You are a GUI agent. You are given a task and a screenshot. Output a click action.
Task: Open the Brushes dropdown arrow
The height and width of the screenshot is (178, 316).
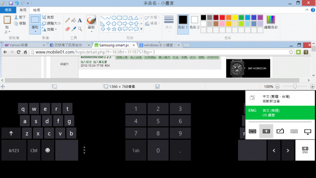[x=91, y=32]
